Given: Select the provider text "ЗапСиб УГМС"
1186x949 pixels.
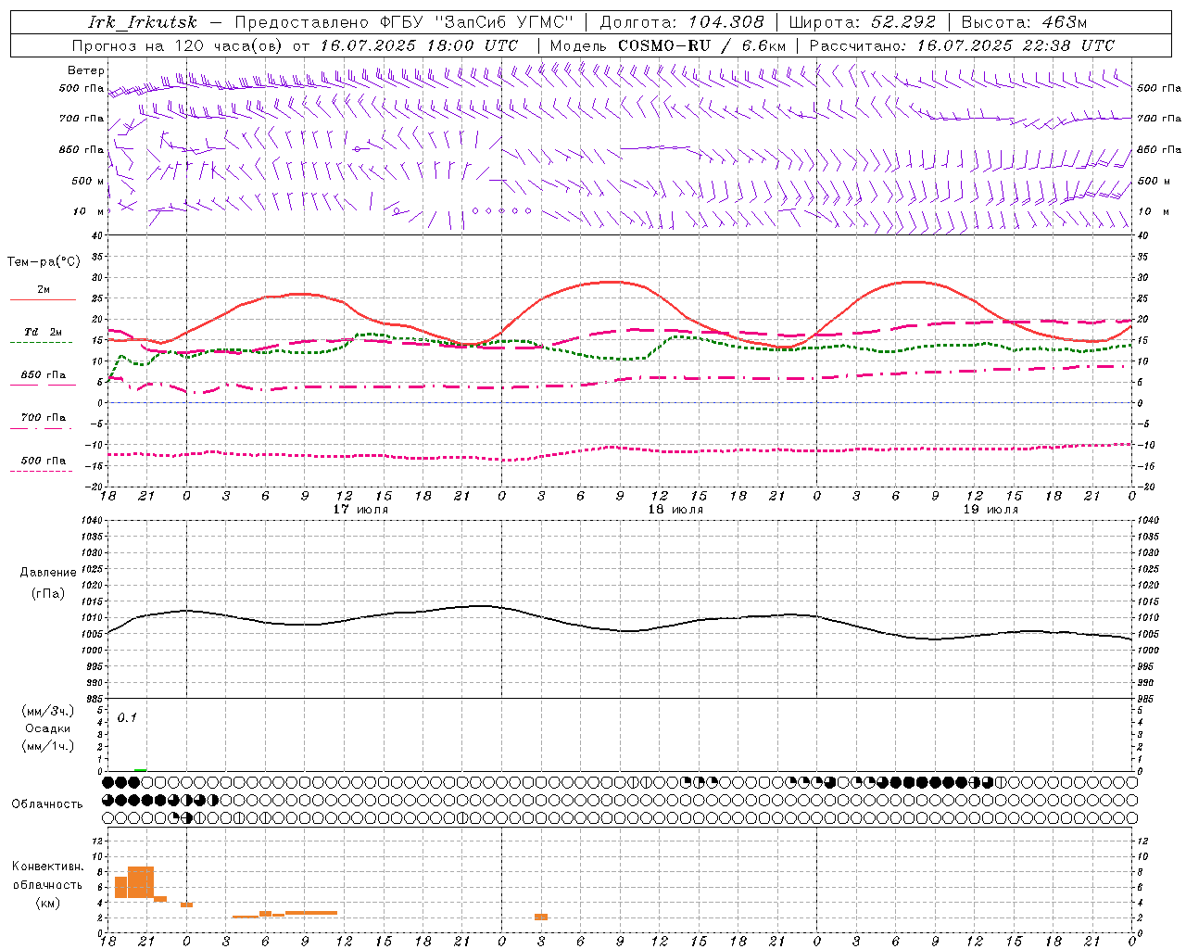Looking at the screenshot, I should point(504,22).
